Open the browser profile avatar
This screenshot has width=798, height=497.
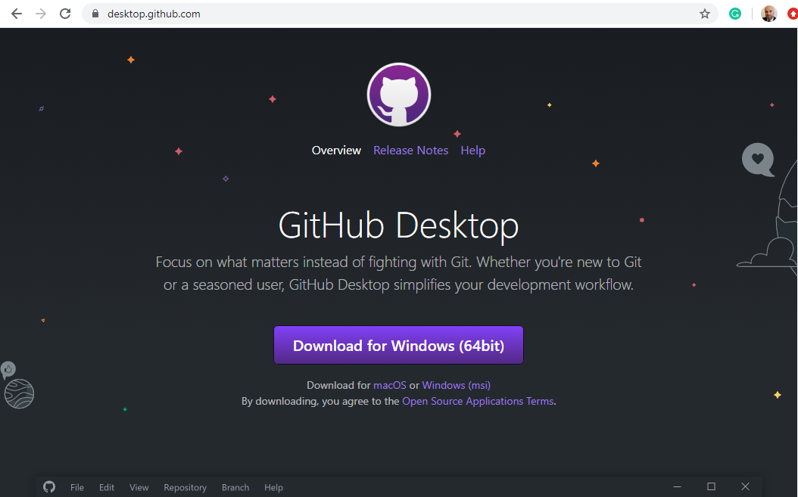pyautogui.click(x=768, y=13)
